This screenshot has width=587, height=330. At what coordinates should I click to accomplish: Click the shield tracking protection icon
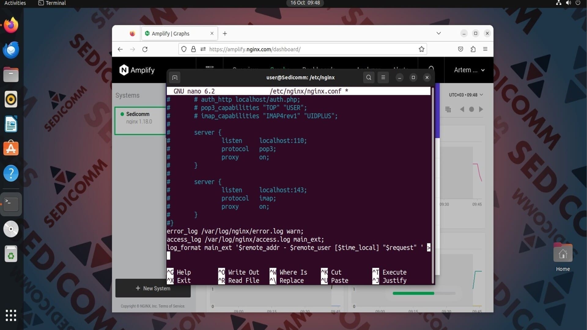coord(184,49)
